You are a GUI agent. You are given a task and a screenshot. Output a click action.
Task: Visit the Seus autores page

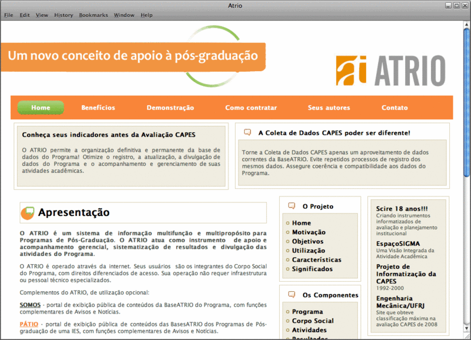[329, 108]
